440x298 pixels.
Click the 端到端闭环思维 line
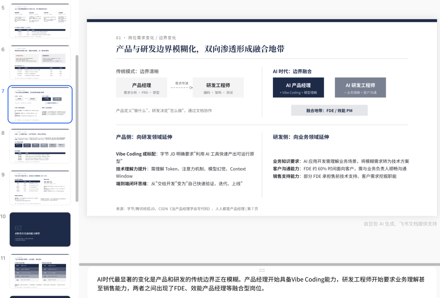coord(179,184)
